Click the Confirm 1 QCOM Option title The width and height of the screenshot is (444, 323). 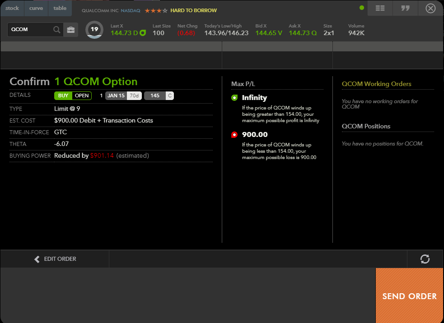tap(74, 82)
